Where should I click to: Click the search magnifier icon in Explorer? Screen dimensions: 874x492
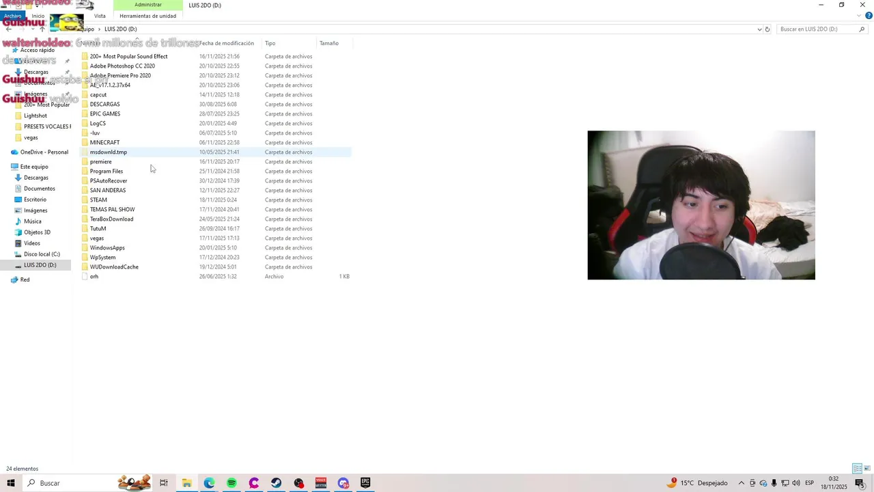coord(862,29)
